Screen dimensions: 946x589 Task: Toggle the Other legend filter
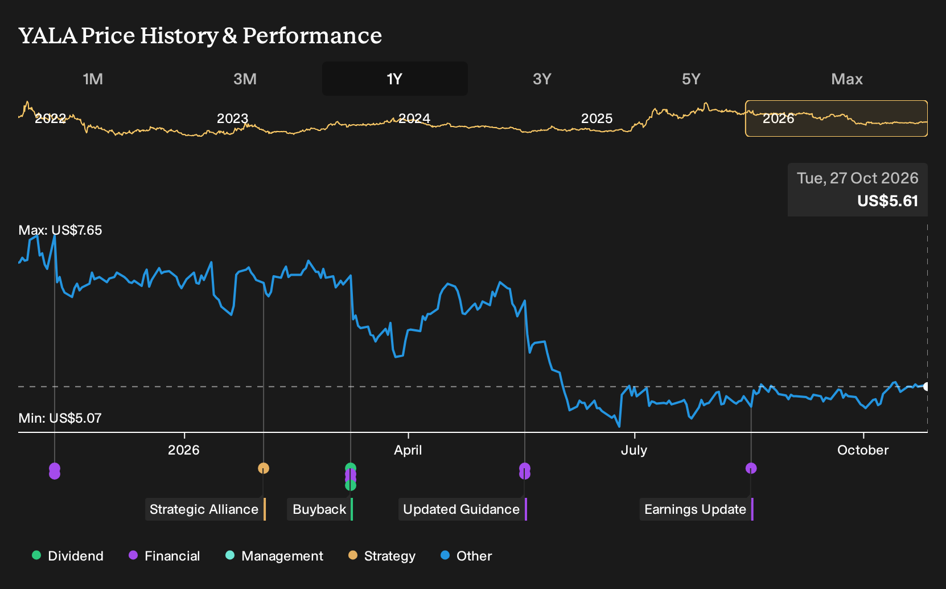pyautogui.click(x=466, y=556)
